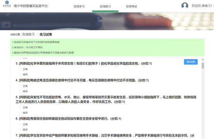Open the 在线考试 tab
This screenshot has height=139, width=214.
click(132, 7)
